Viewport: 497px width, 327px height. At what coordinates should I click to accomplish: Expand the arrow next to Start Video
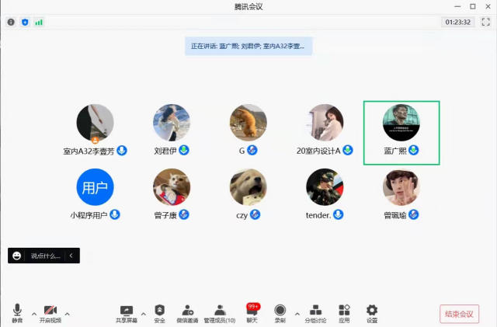(67, 314)
